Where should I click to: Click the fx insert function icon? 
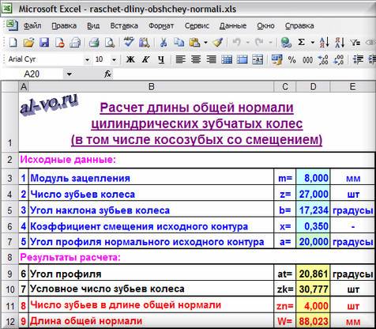pos(107,74)
